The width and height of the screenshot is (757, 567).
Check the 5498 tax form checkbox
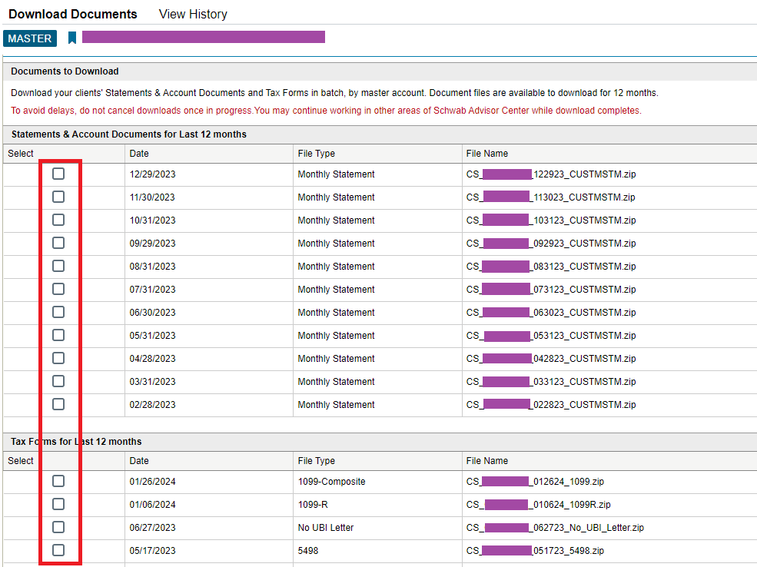tap(58, 550)
